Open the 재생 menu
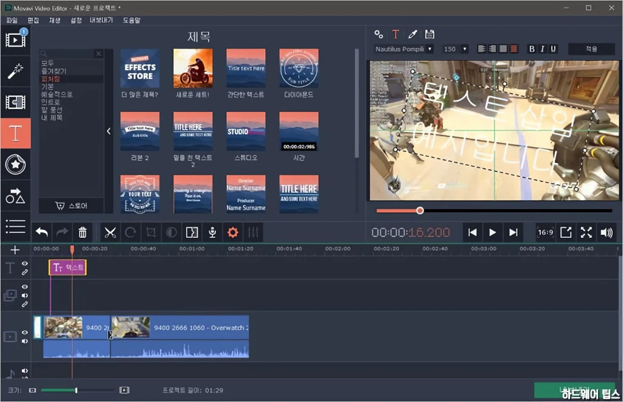Image resolution: width=623 pixels, height=402 pixels. coord(54,20)
